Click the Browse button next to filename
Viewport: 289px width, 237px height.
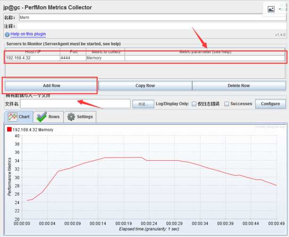click(x=143, y=104)
